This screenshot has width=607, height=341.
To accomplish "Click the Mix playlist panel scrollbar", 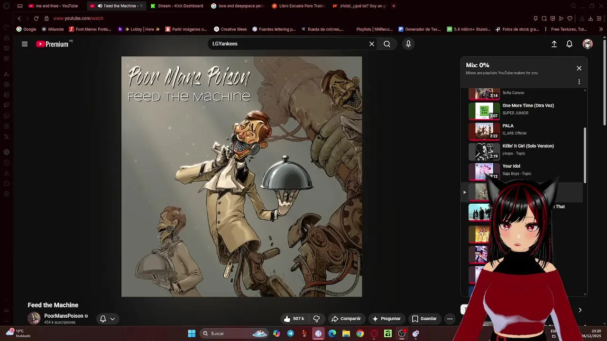I will (x=585, y=155).
